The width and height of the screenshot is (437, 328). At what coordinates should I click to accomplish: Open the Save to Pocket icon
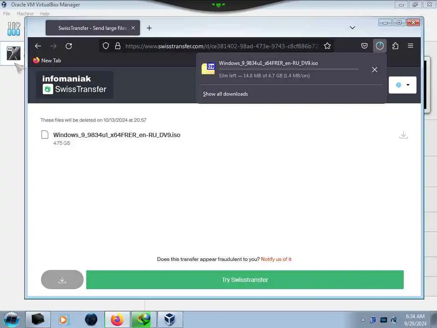[364, 46]
